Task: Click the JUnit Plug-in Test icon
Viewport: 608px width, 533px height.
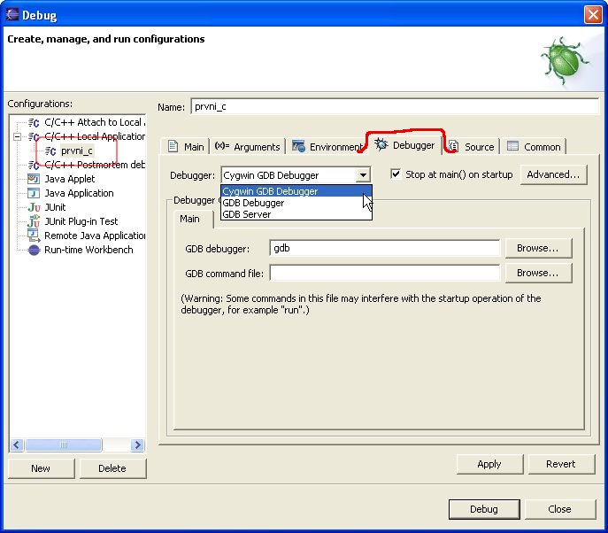Action: [34, 221]
